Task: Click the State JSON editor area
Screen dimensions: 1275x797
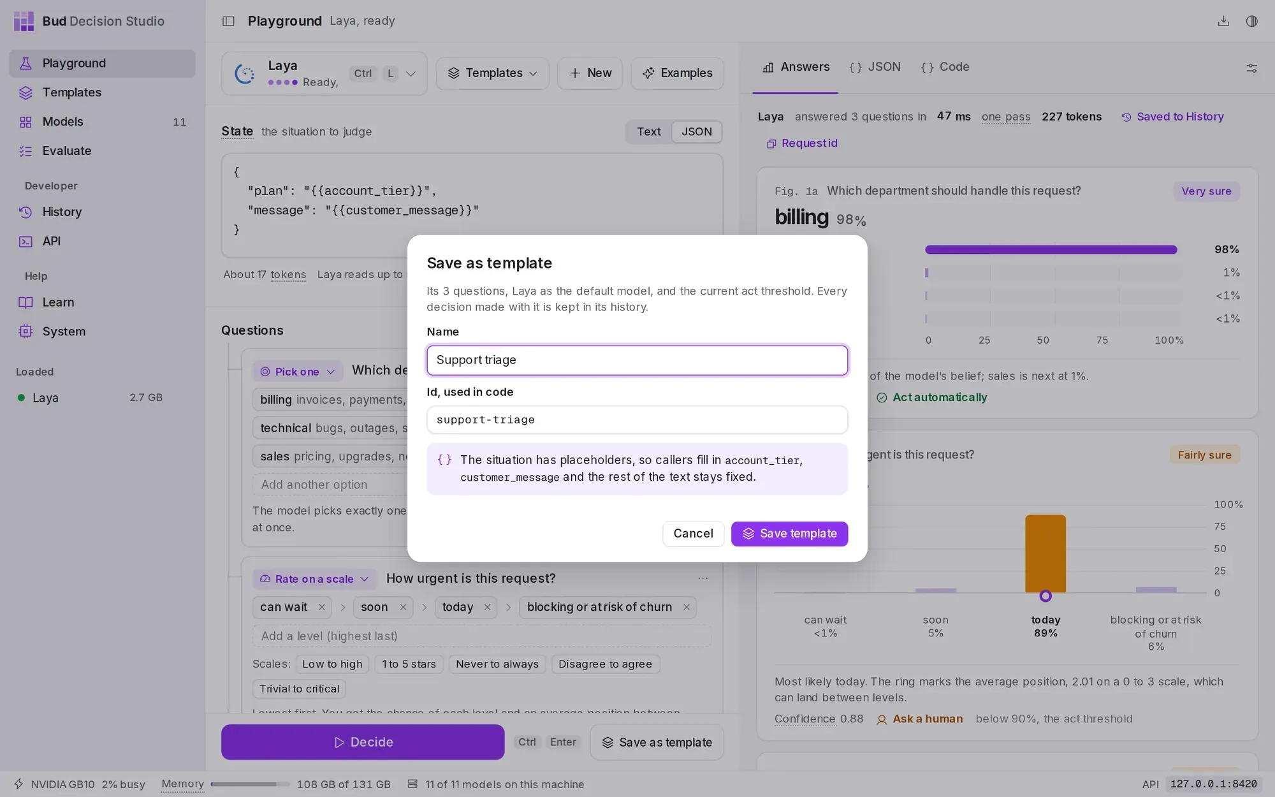Action: tap(472, 205)
